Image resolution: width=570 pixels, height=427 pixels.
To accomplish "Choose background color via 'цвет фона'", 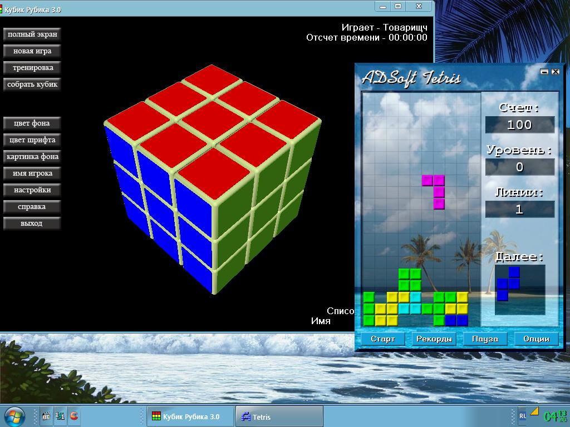I will (32, 123).
